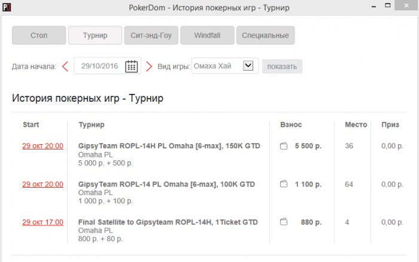
Task: Click the 800 р. + 80 р. breakdown
Action: coord(100,239)
